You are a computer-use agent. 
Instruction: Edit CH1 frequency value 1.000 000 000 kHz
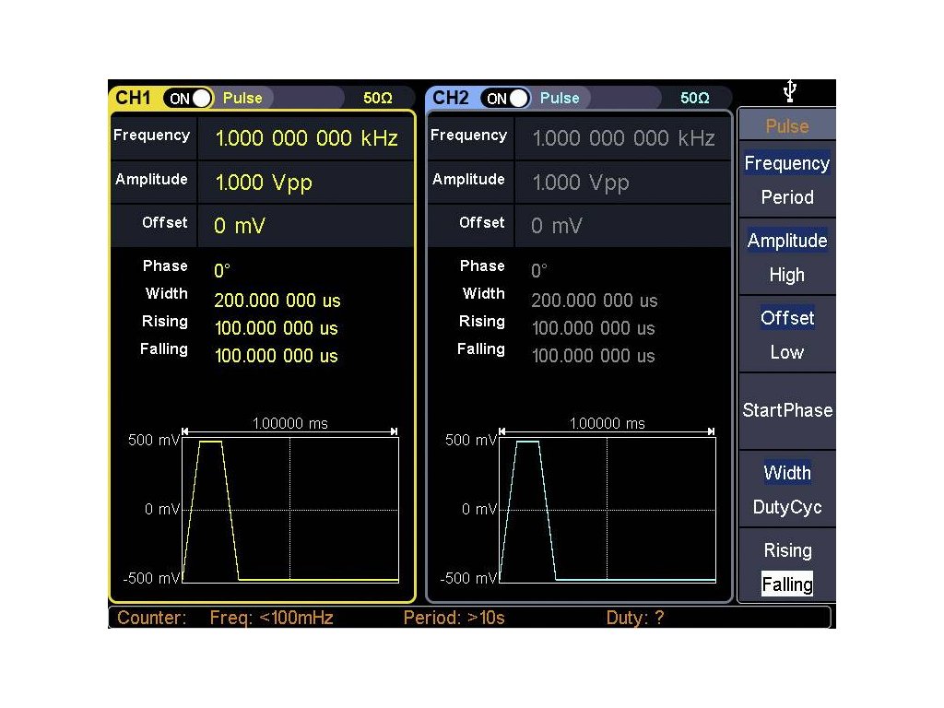point(306,138)
